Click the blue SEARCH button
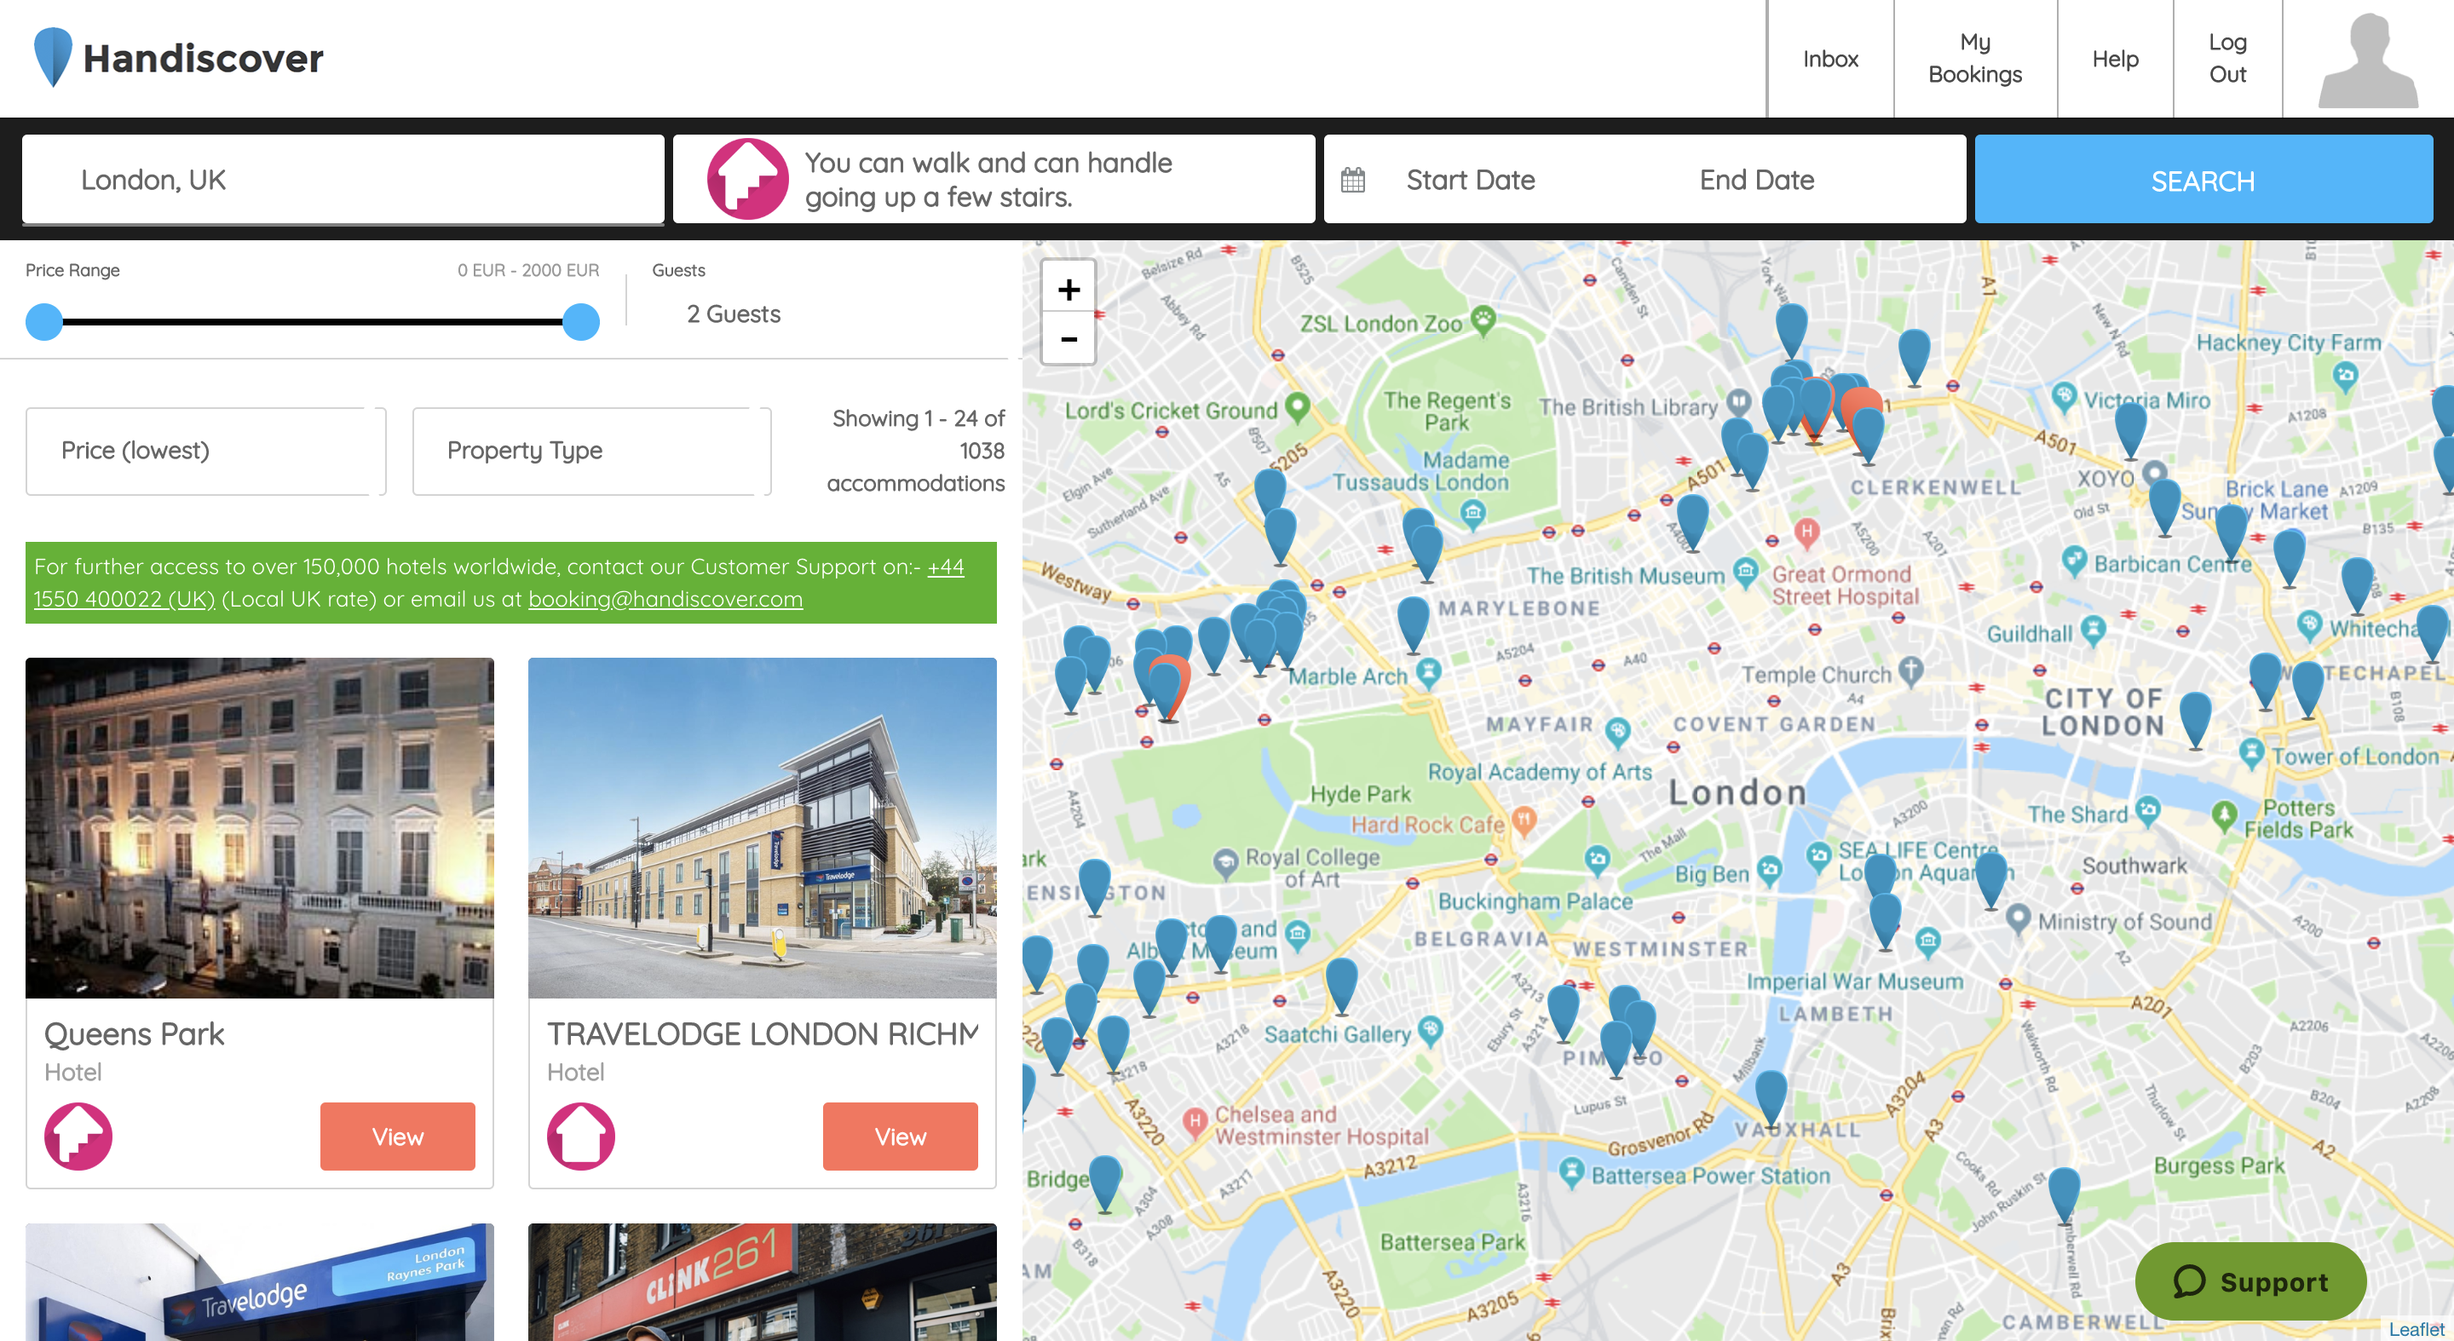The width and height of the screenshot is (2454, 1341). [2203, 180]
